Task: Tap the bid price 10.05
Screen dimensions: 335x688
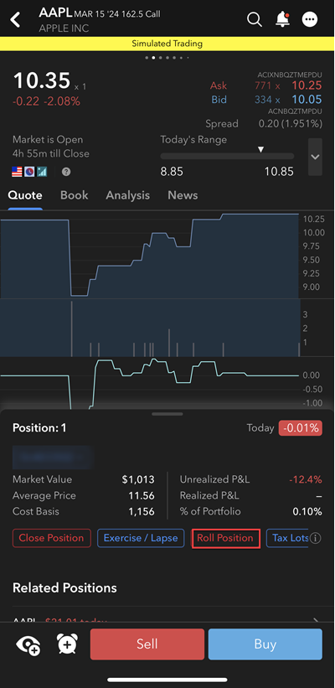Action: click(307, 100)
